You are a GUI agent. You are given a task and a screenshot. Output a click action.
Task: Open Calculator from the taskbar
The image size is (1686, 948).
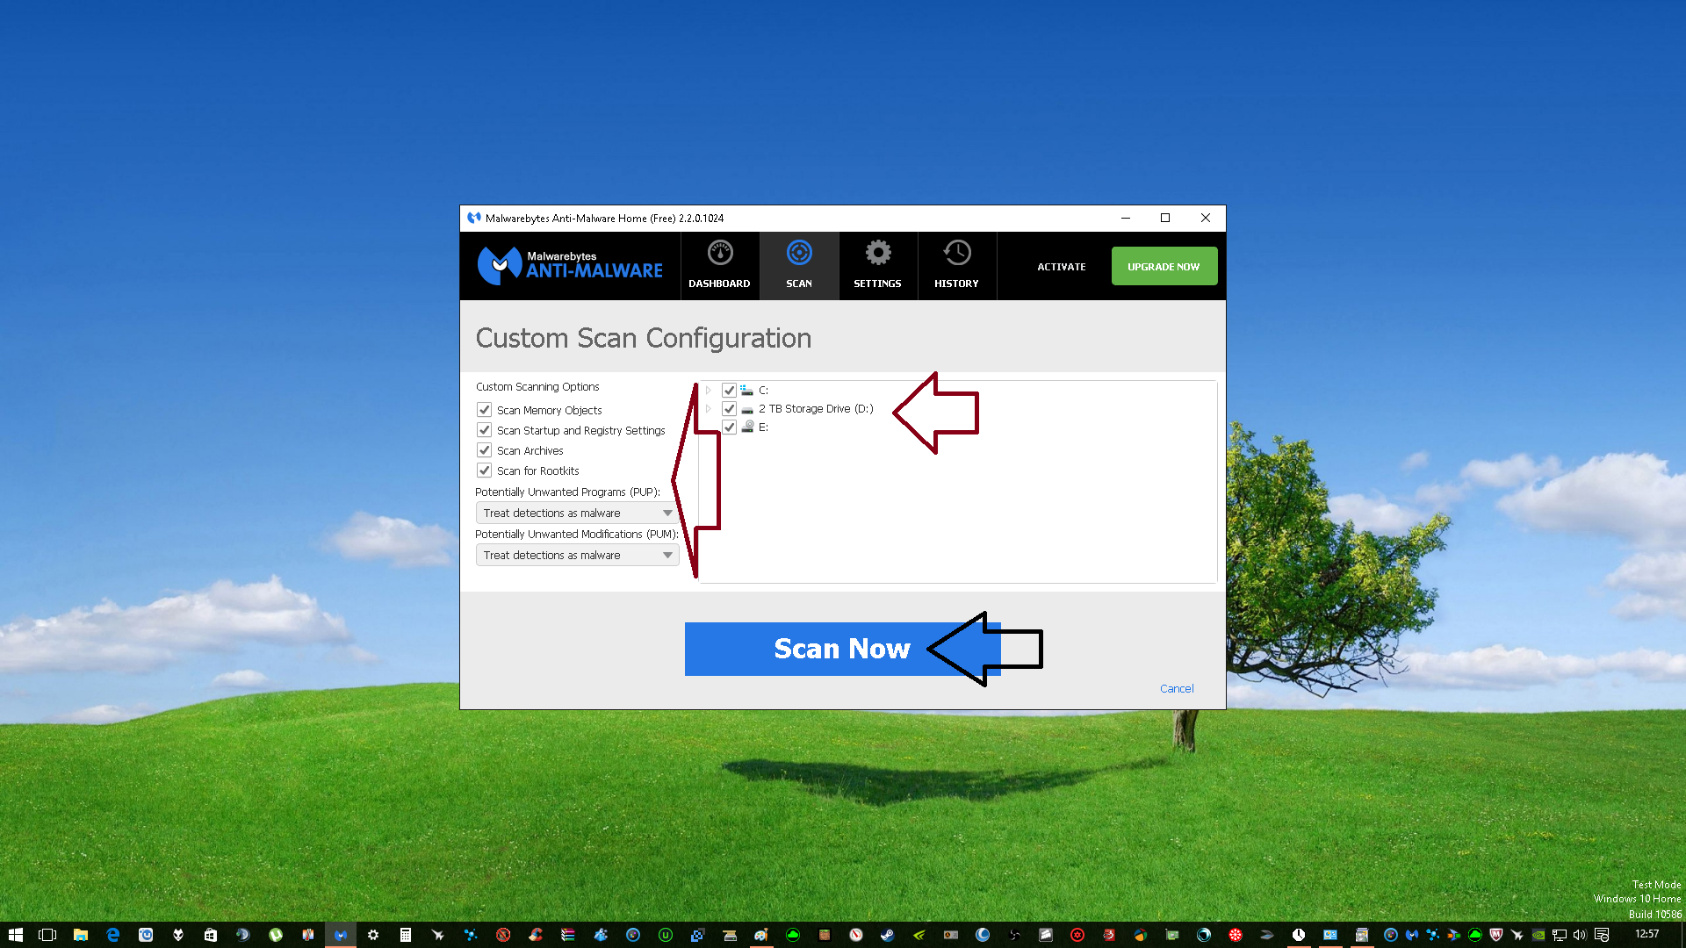[405, 935]
